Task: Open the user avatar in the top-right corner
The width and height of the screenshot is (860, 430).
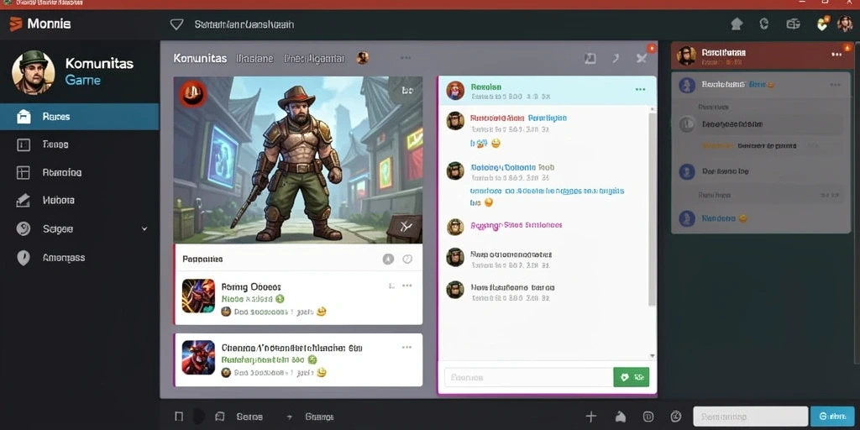Action: (845, 24)
